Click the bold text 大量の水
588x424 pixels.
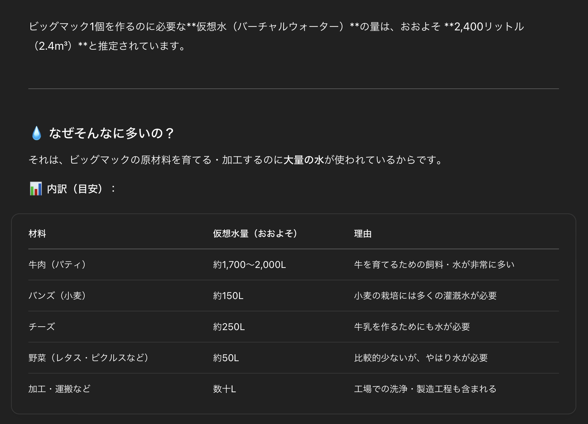304,160
